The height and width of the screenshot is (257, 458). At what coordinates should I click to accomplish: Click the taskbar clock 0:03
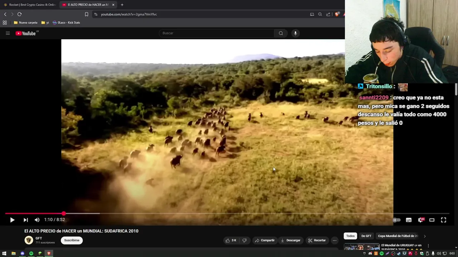[x=452, y=253]
